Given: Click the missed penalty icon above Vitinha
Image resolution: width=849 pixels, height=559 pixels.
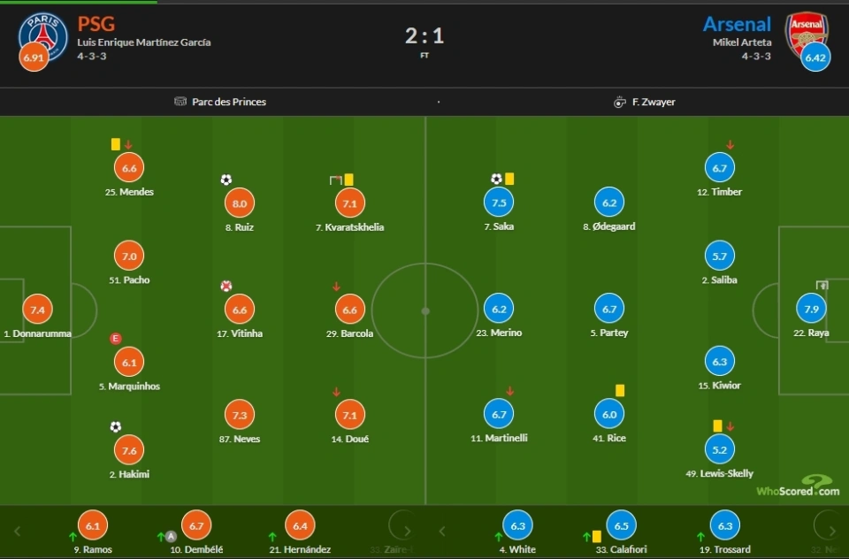Looking at the screenshot, I should point(226,286).
